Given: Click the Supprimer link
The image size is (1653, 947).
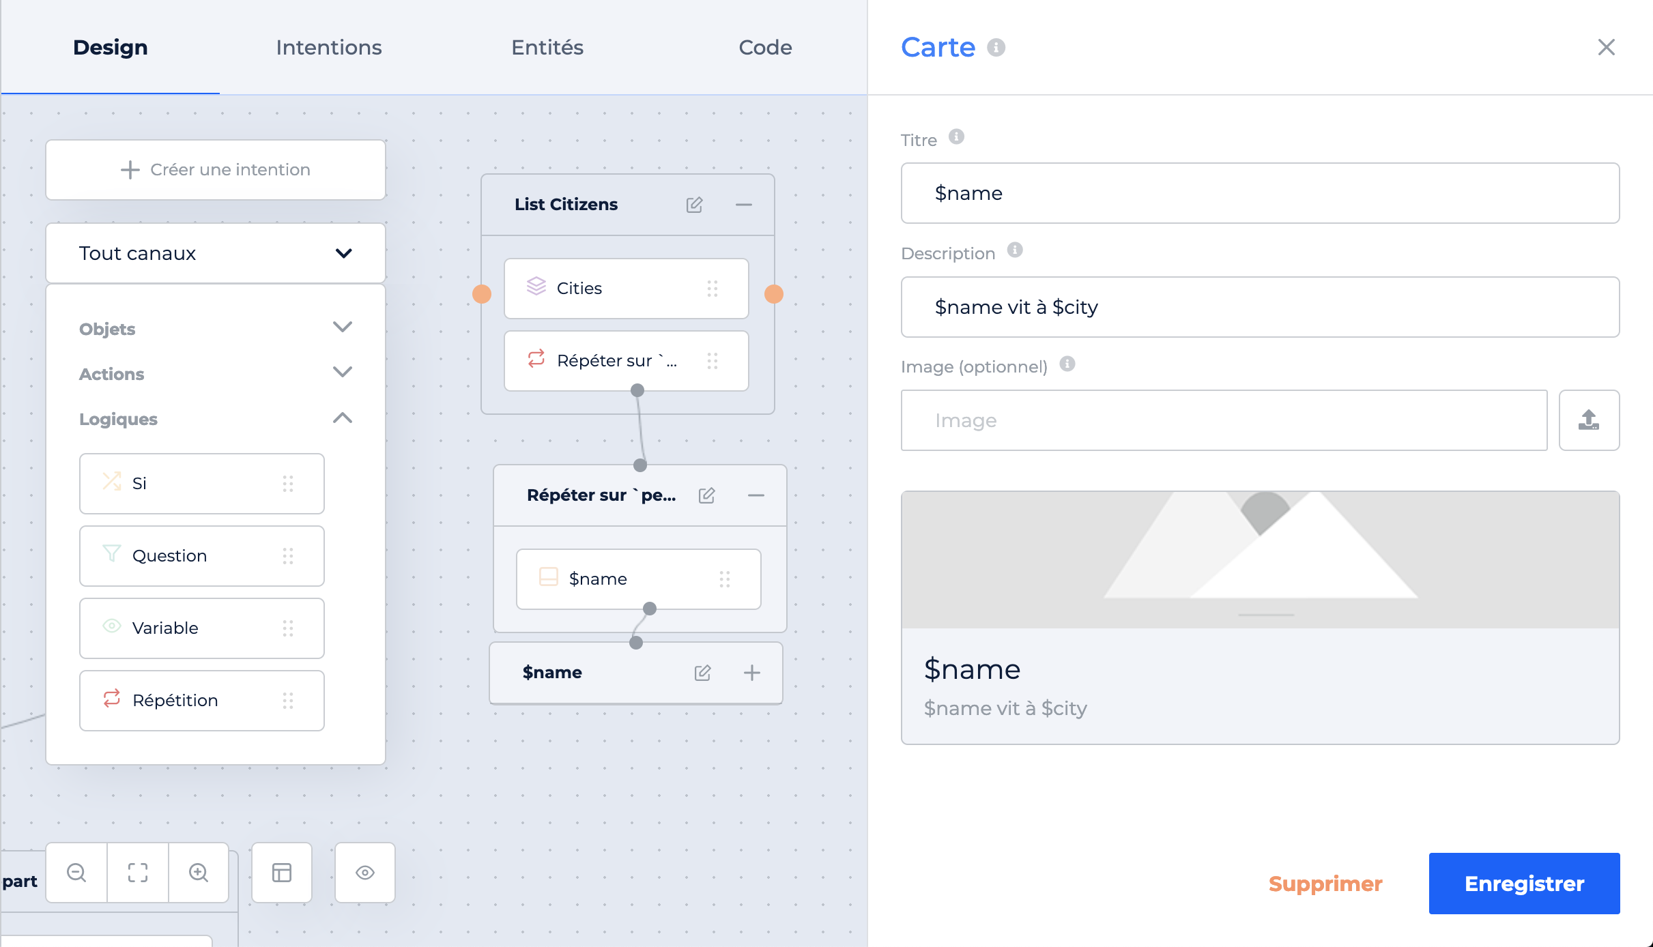Looking at the screenshot, I should 1325,884.
